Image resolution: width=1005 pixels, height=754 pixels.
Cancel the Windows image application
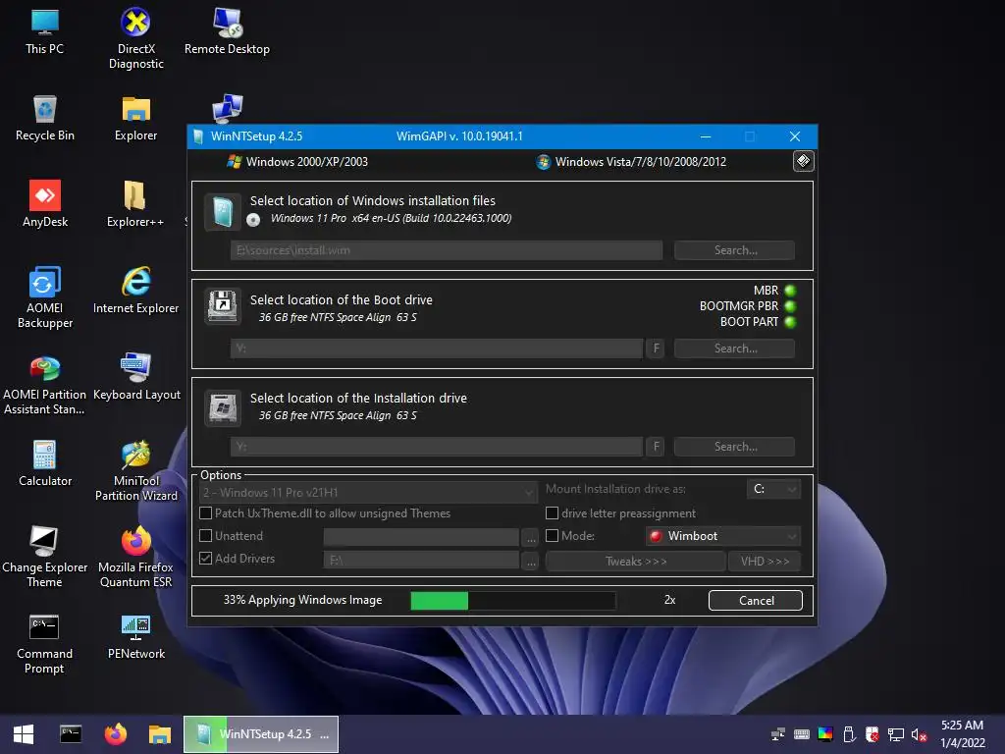click(x=756, y=600)
